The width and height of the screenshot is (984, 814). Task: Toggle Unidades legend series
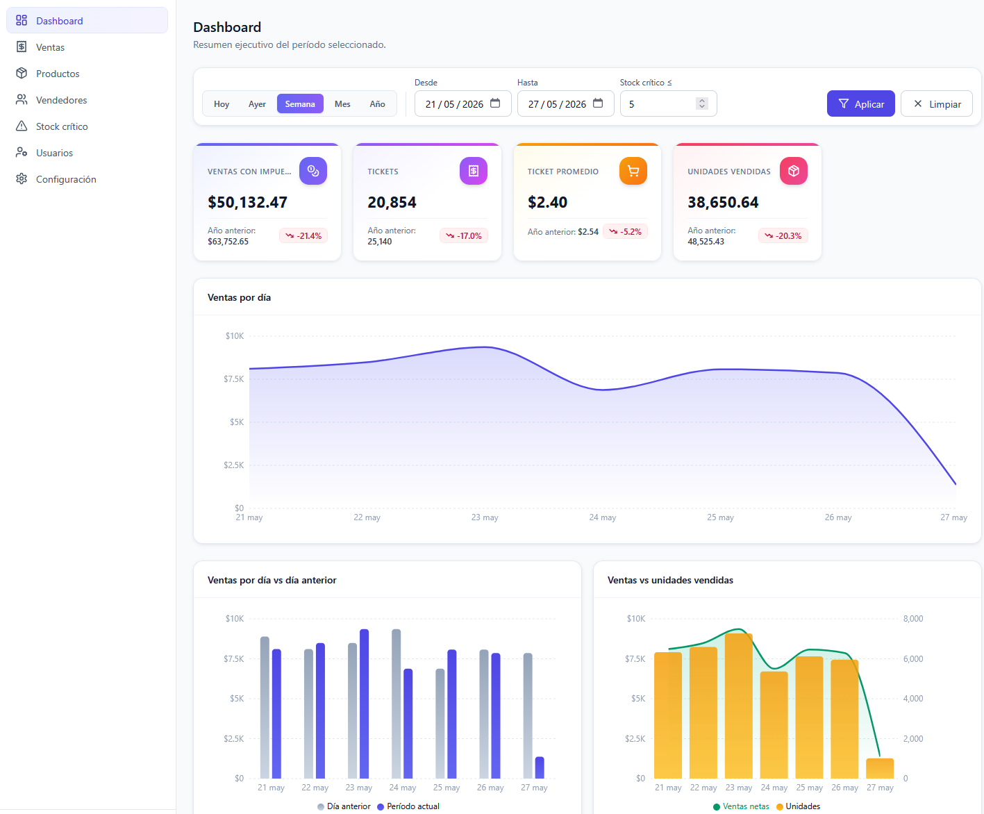(799, 806)
